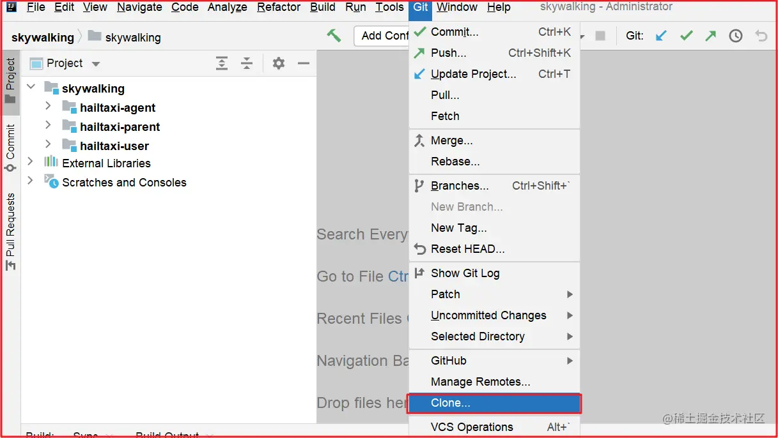Select New Tag... in Git menu
Viewport: 778px width, 438px height.
coord(494,228)
